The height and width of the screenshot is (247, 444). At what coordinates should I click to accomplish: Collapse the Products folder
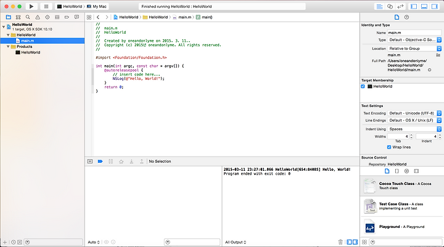pyautogui.click(x=8, y=47)
